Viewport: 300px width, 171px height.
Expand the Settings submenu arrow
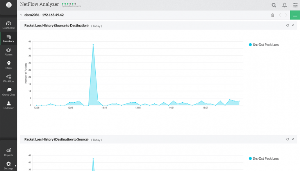tap(16, 166)
